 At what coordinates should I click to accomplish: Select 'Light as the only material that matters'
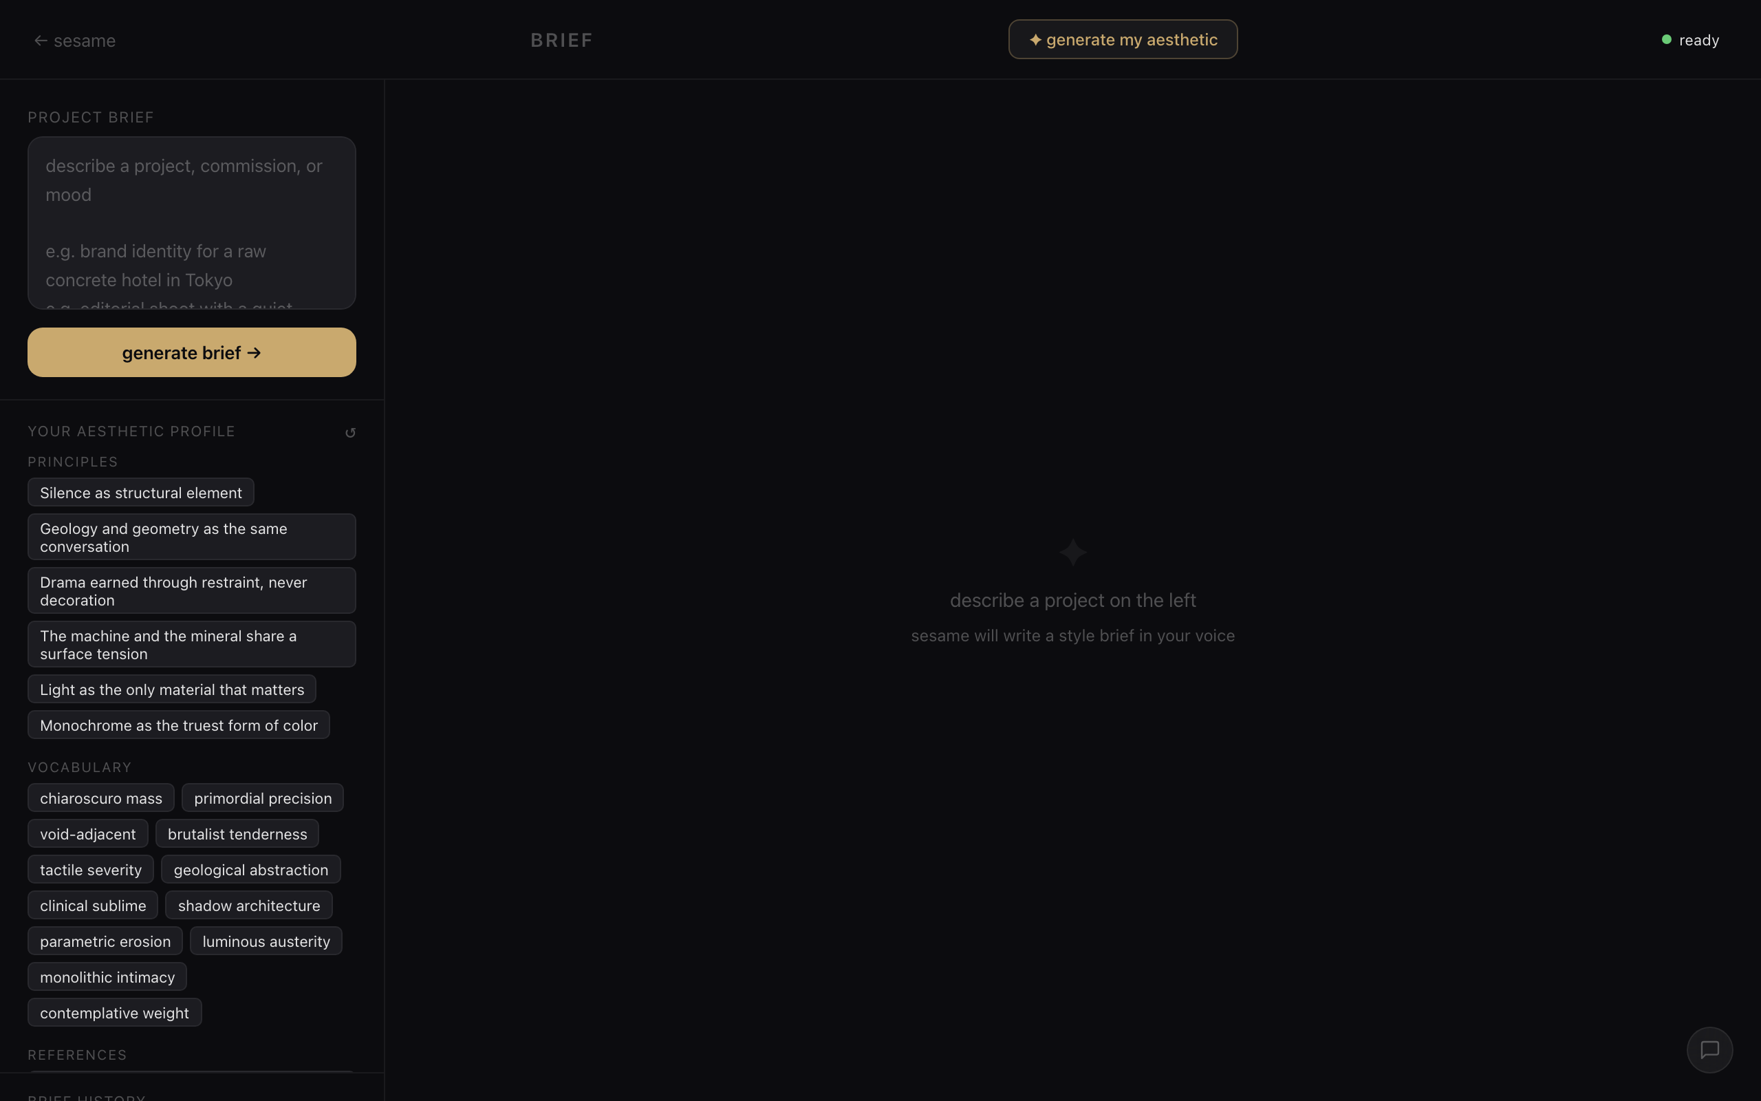pyautogui.click(x=172, y=689)
